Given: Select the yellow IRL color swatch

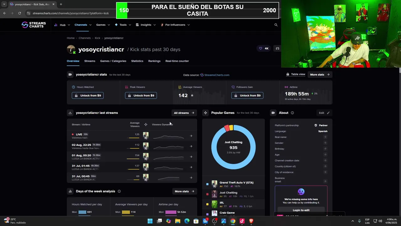Looking at the screenshot, I should point(207,204).
